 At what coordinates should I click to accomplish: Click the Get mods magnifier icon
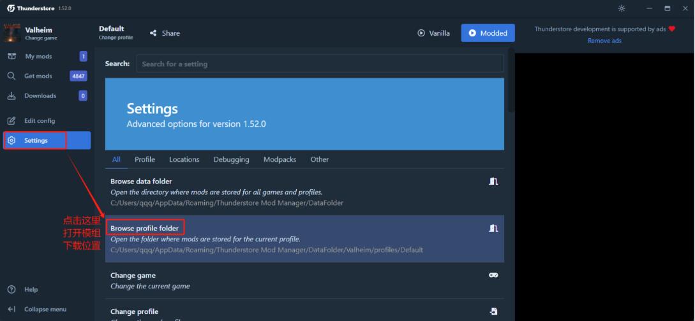tap(12, 76)
